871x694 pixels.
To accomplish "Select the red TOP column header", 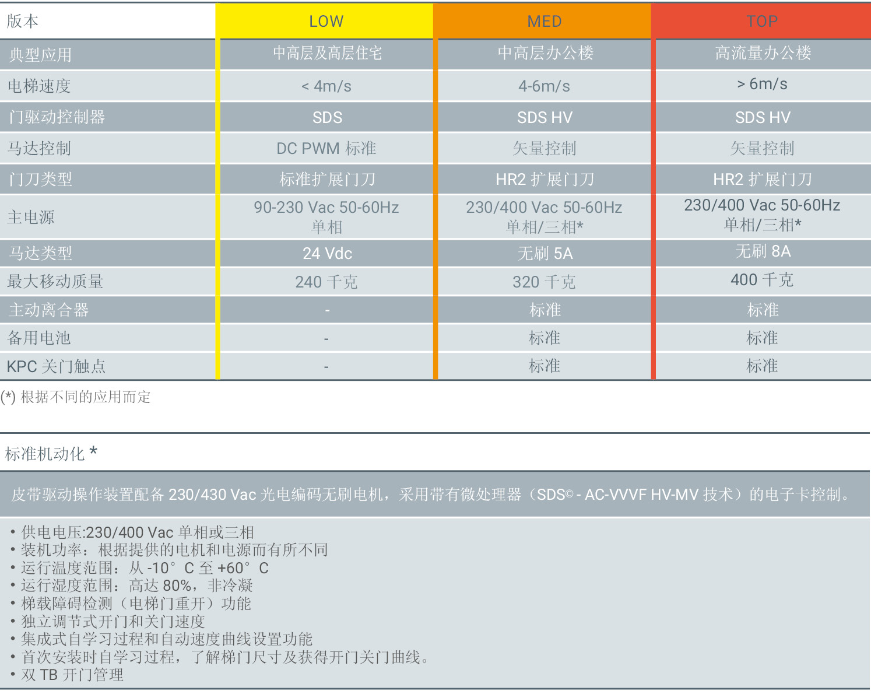I will point(762,22).
